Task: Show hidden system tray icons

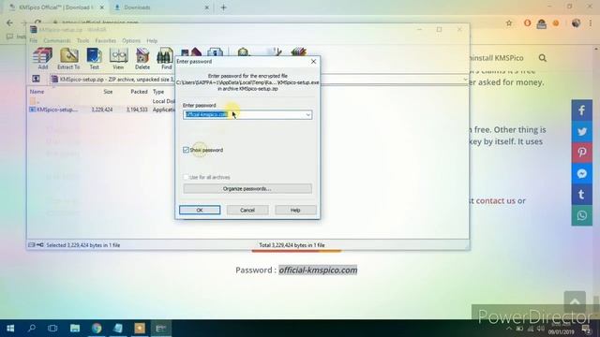Action: [x=509, y=329]
